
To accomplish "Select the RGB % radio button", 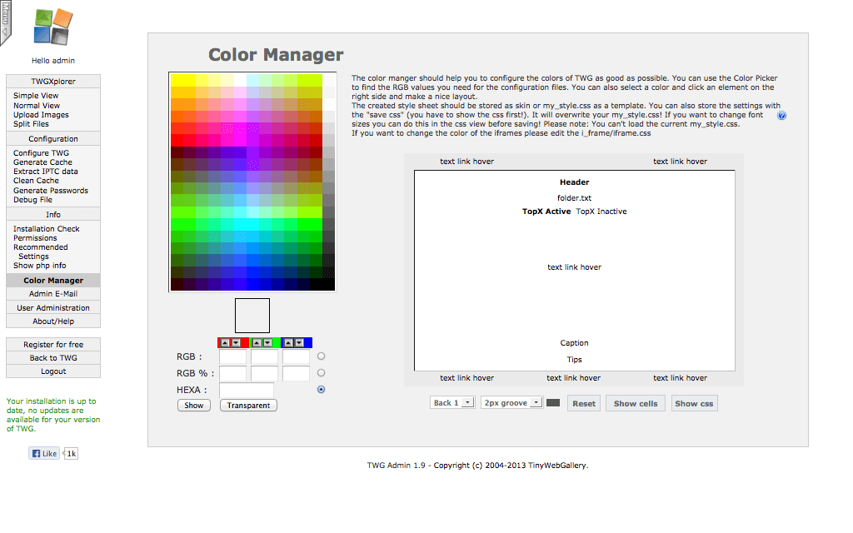I will tap(321, 373).
